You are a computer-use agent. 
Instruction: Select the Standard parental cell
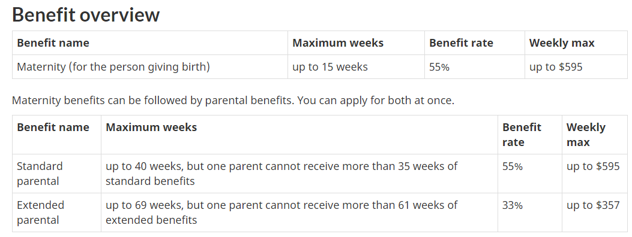point(40,174)
